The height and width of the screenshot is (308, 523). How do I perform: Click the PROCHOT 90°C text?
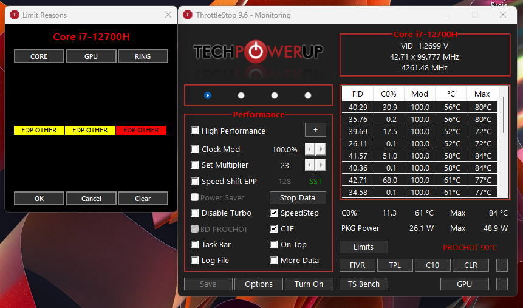click(470, 248)
